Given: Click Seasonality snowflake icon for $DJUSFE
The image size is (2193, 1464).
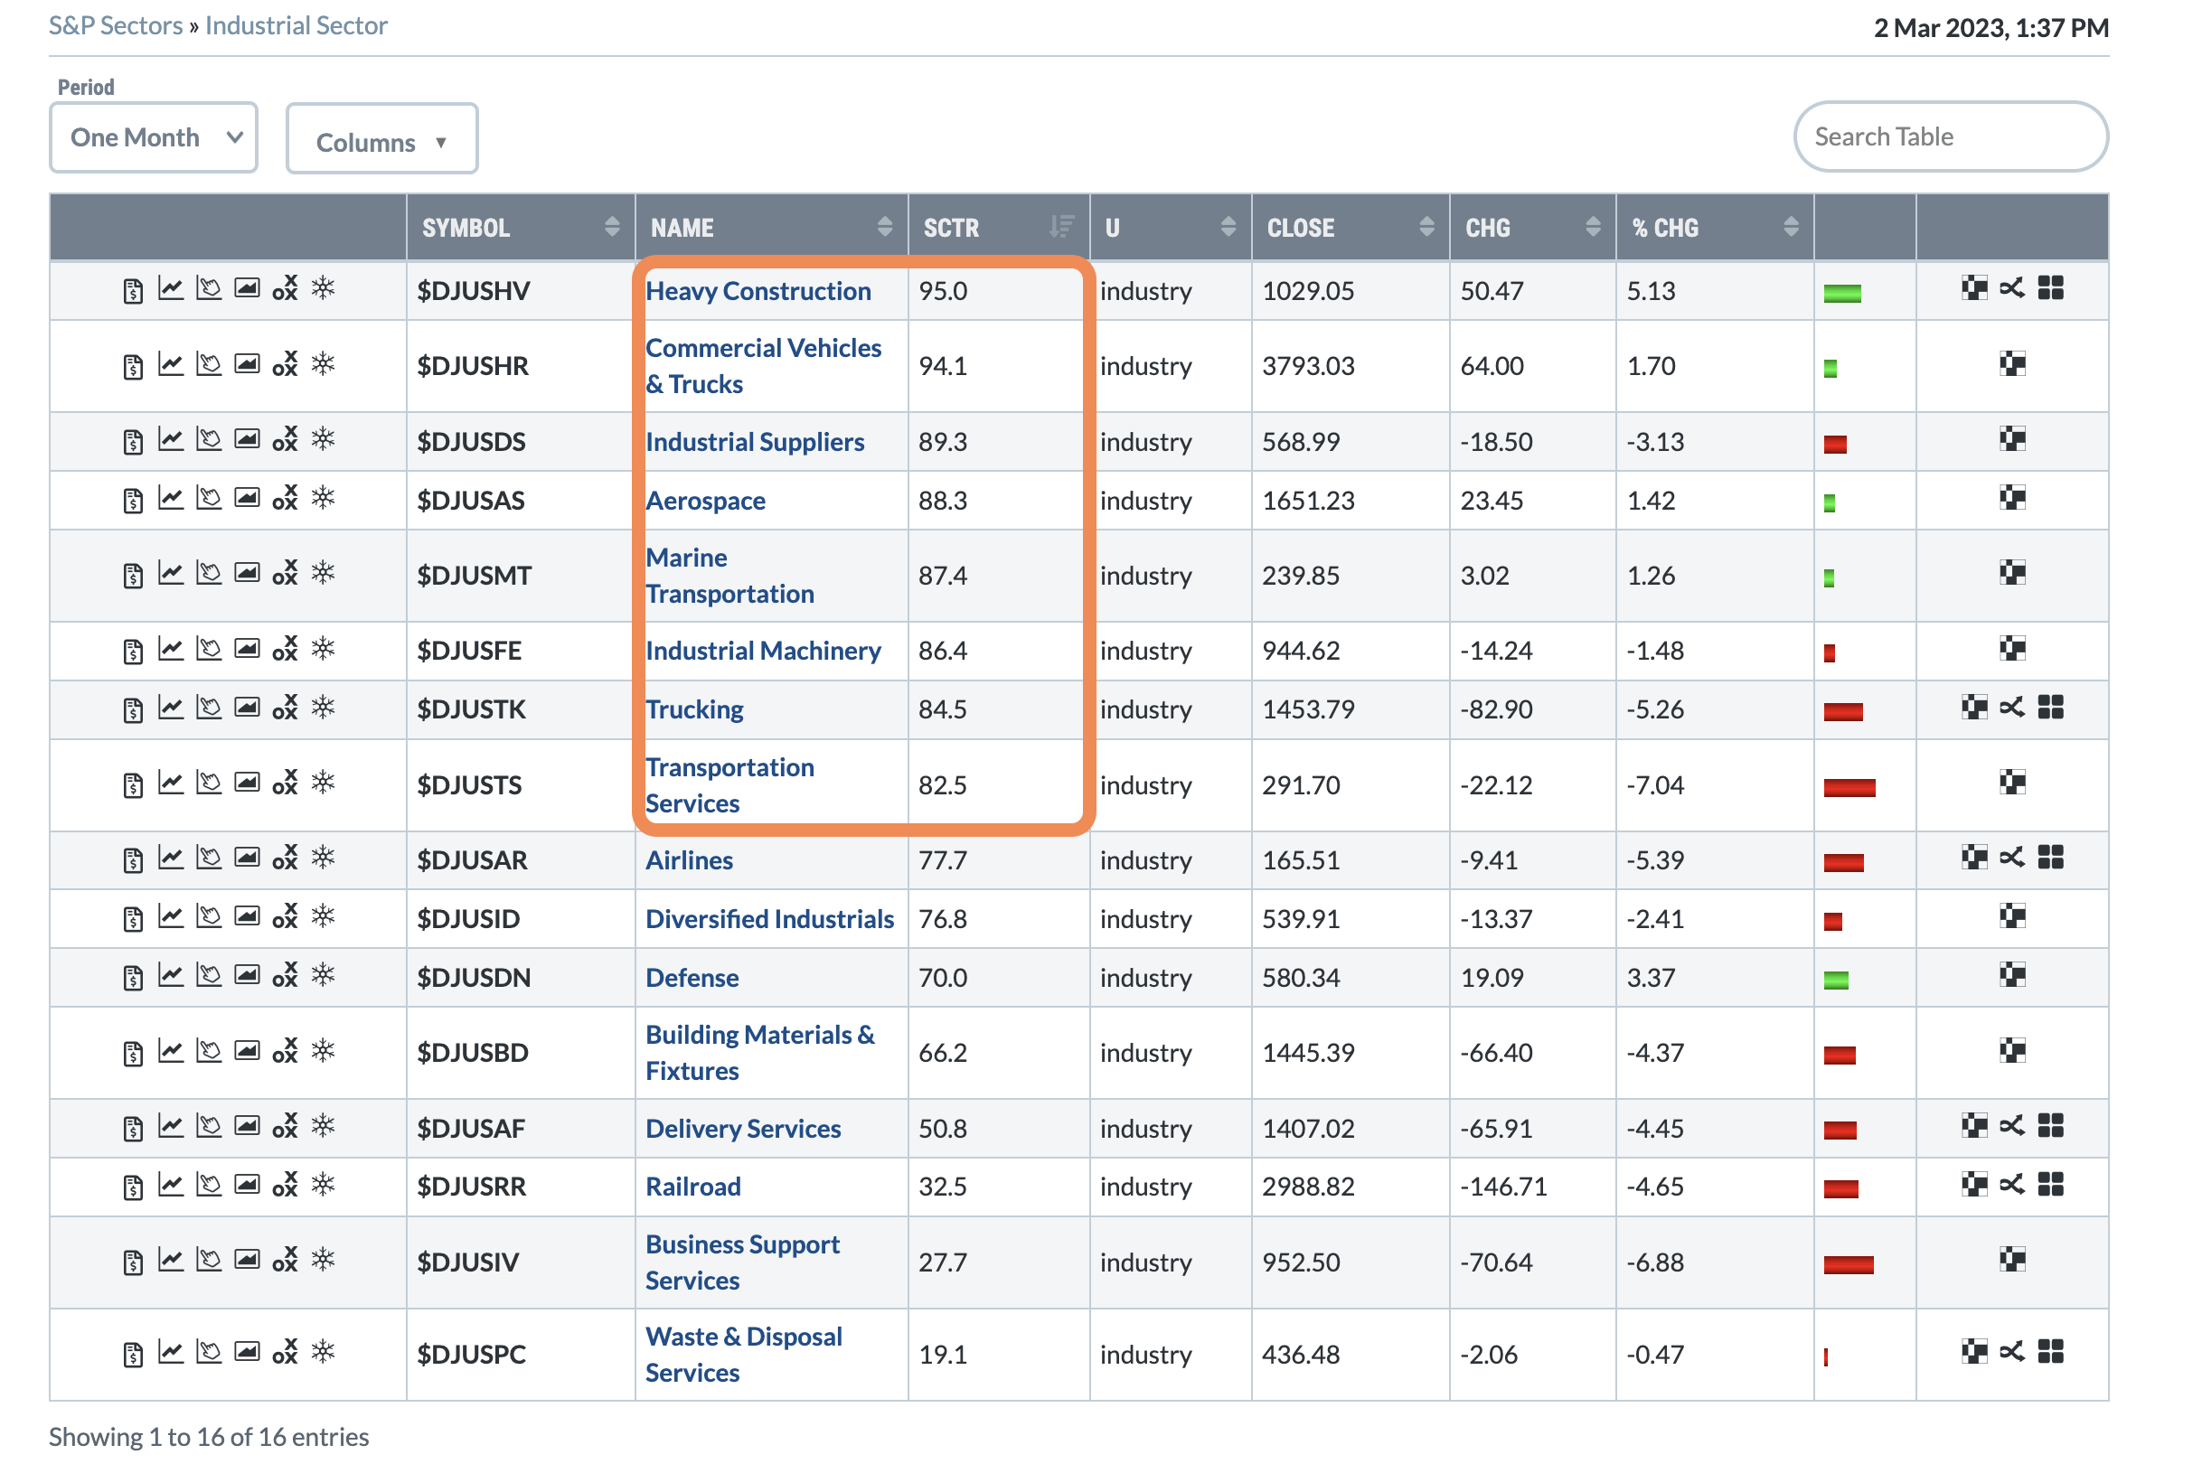Looking at the screenshot, I should pyautogui.click(x=323, y=649).
